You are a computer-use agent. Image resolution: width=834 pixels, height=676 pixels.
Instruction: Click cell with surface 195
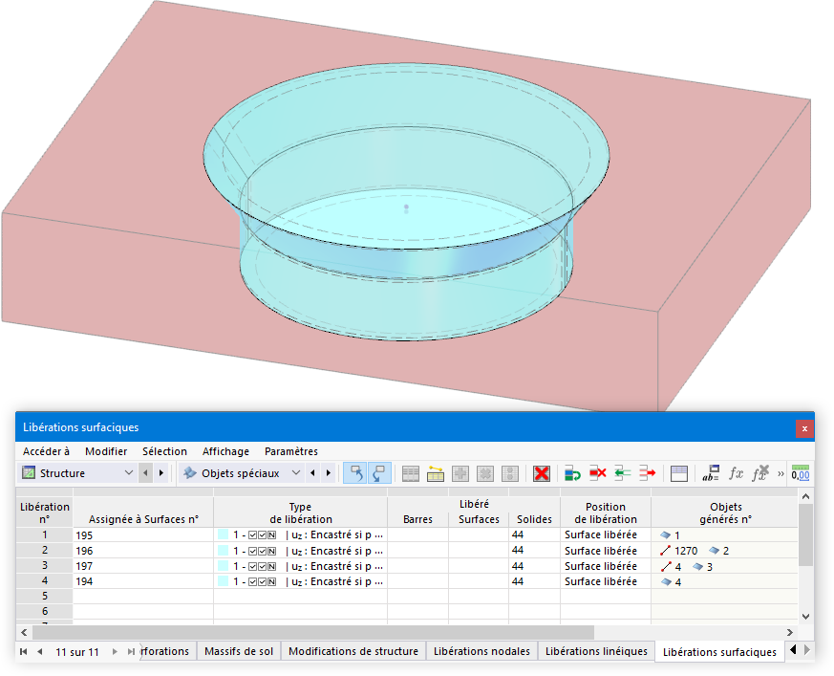143,534
